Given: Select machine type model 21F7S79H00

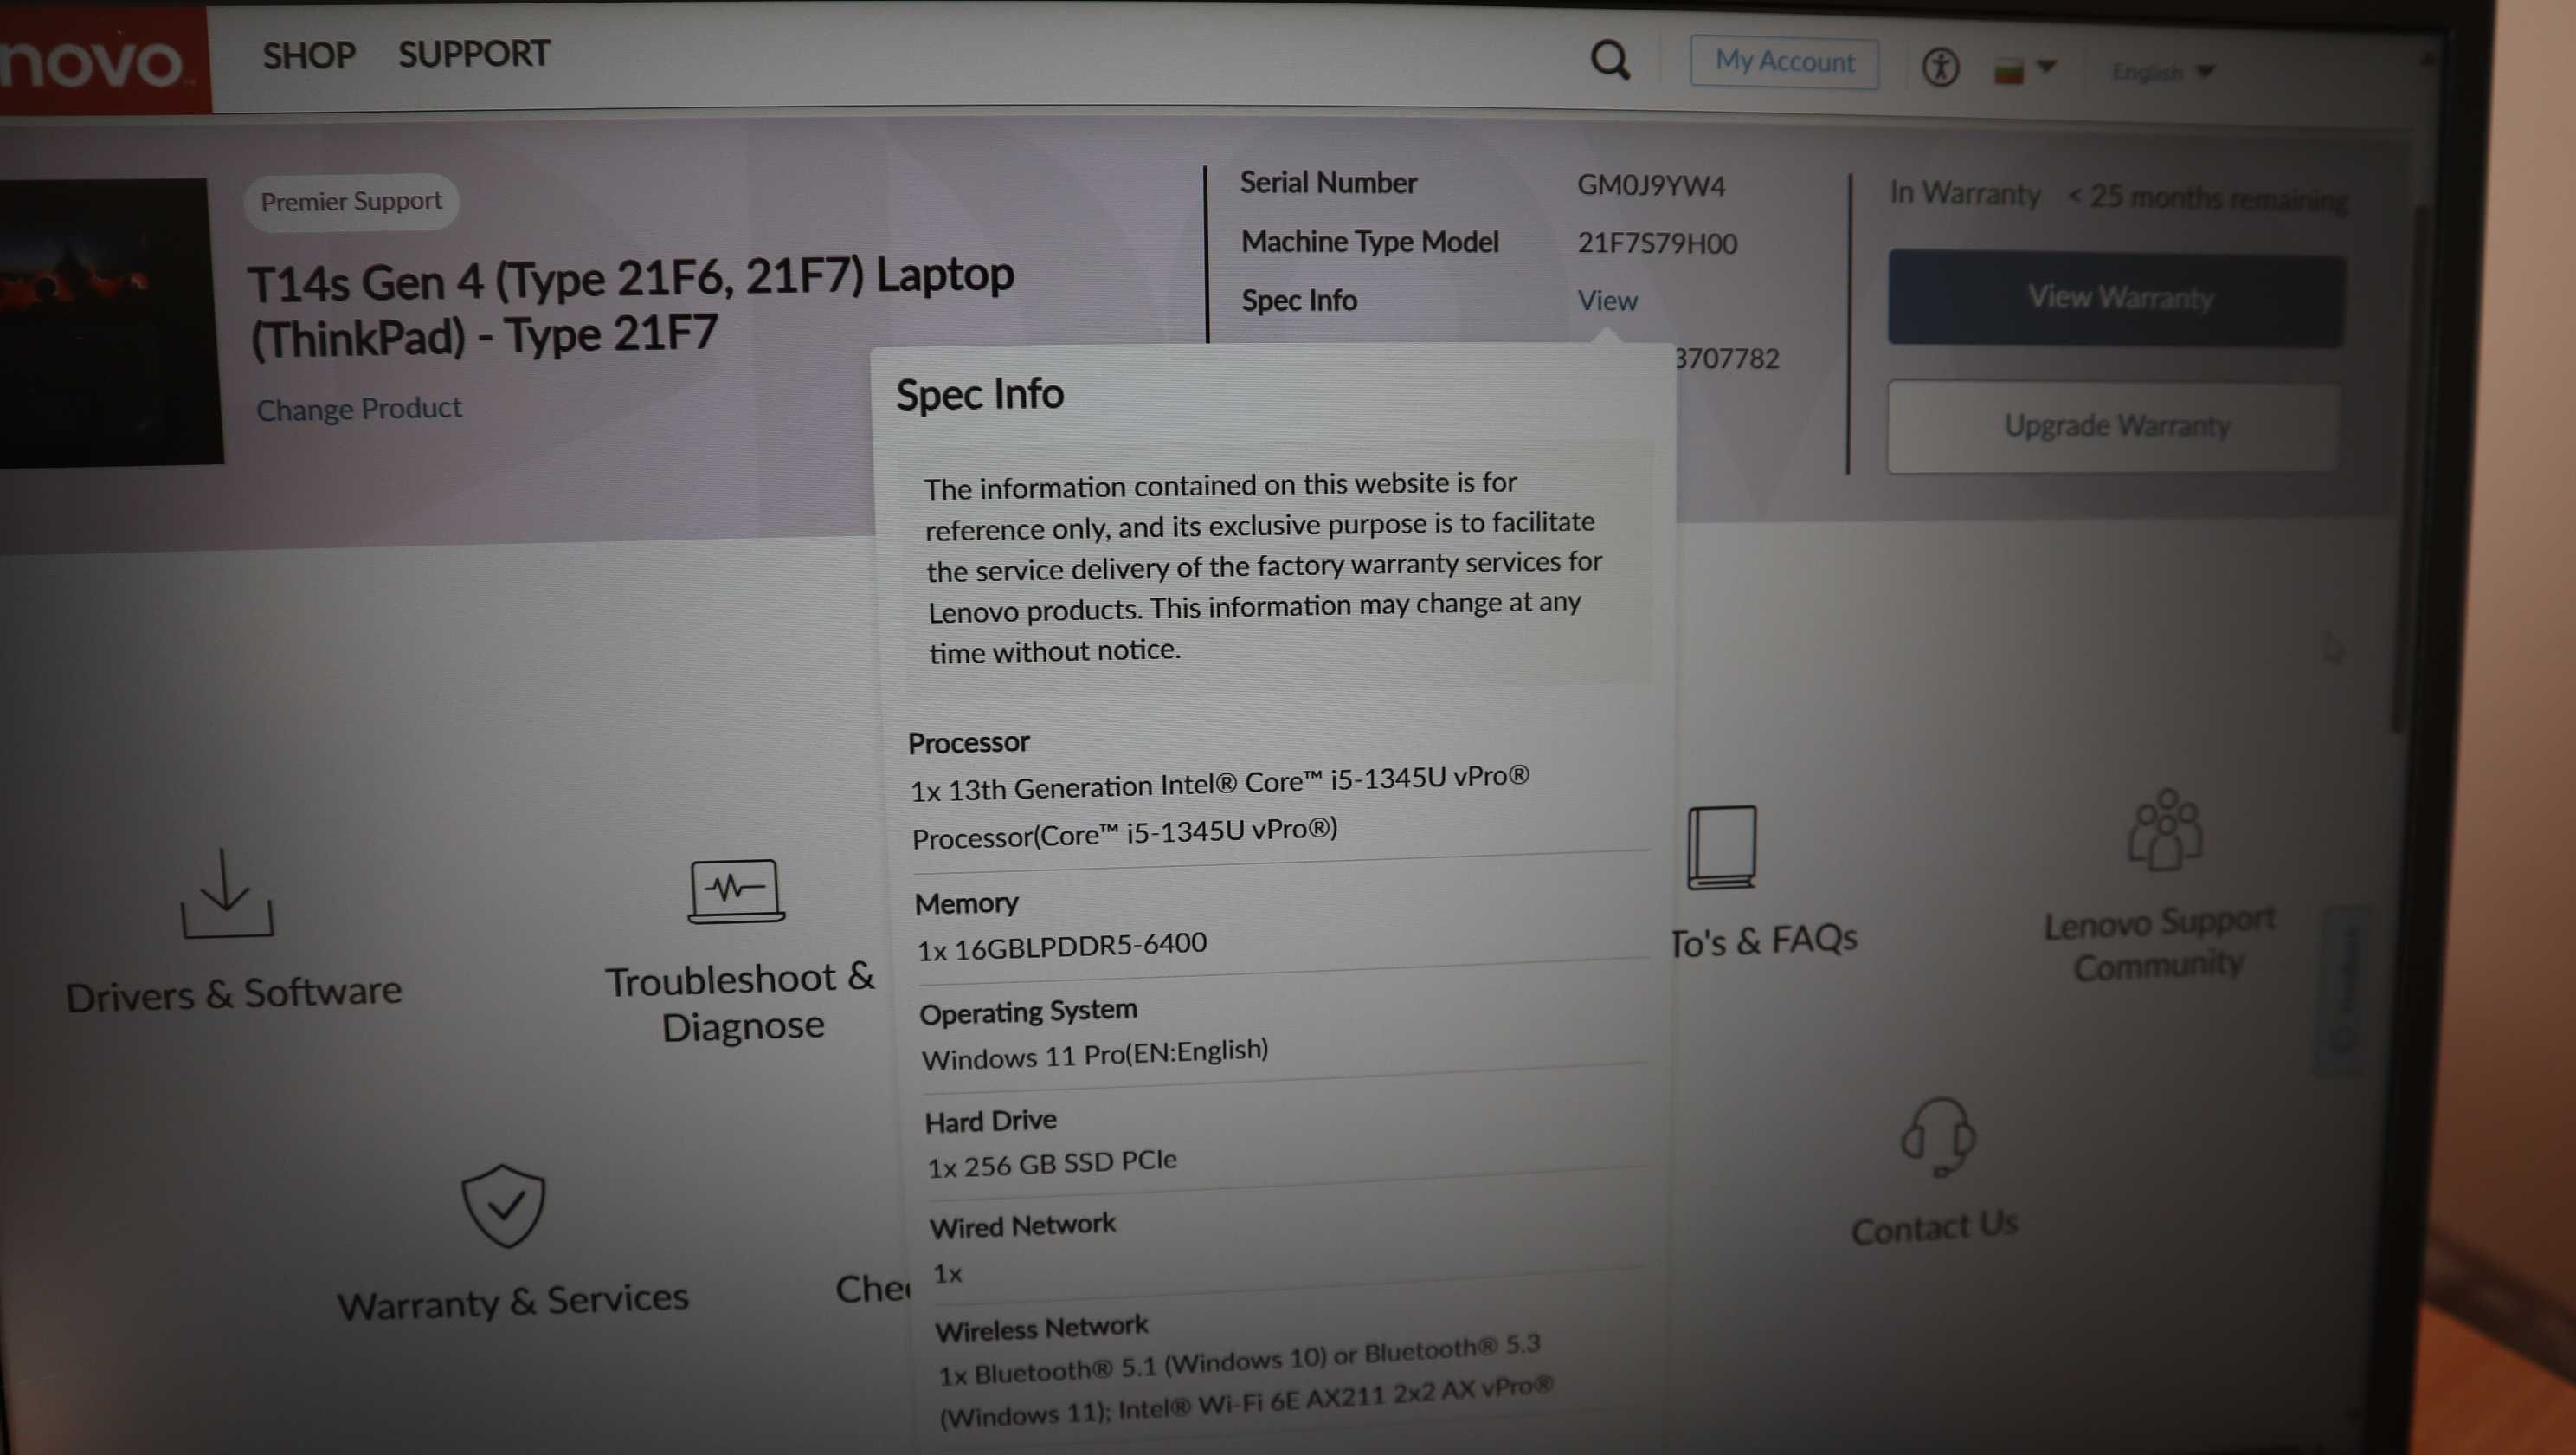Looking at the screenshot, I should click(x=1657, y=243).
